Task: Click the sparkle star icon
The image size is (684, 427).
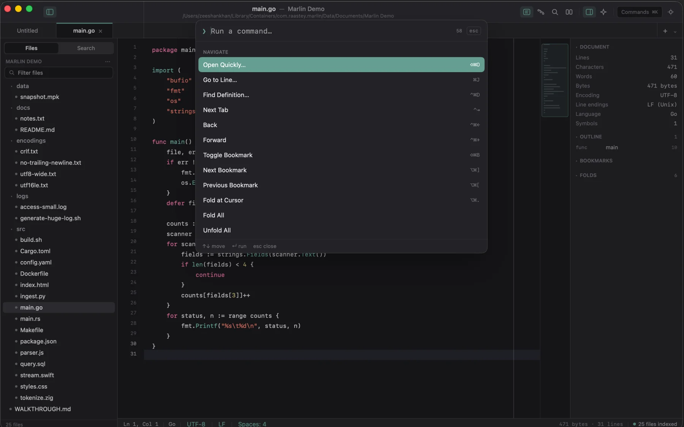Action: click(x=603, y=12)
